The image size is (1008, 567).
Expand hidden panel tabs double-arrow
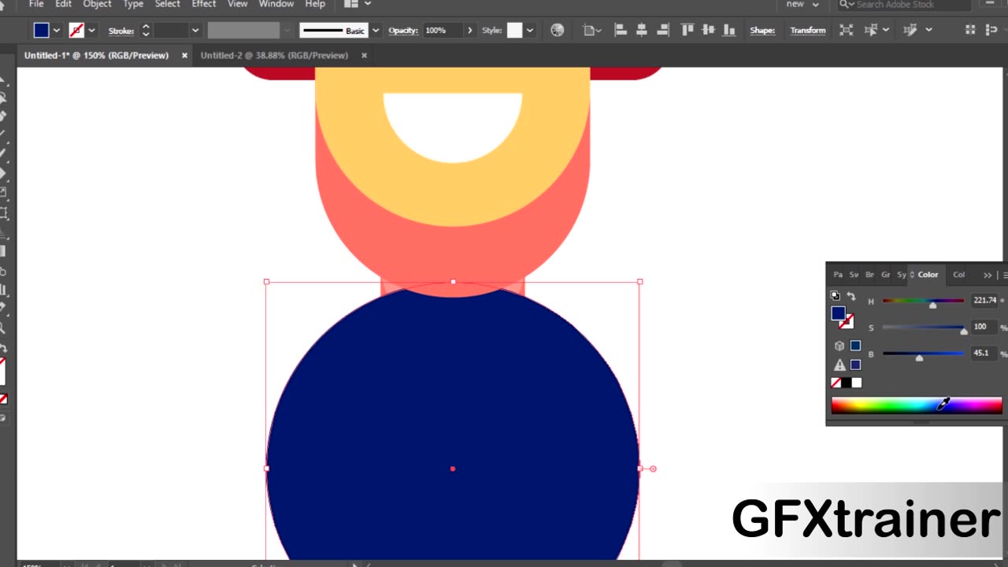tap(988, 275)
